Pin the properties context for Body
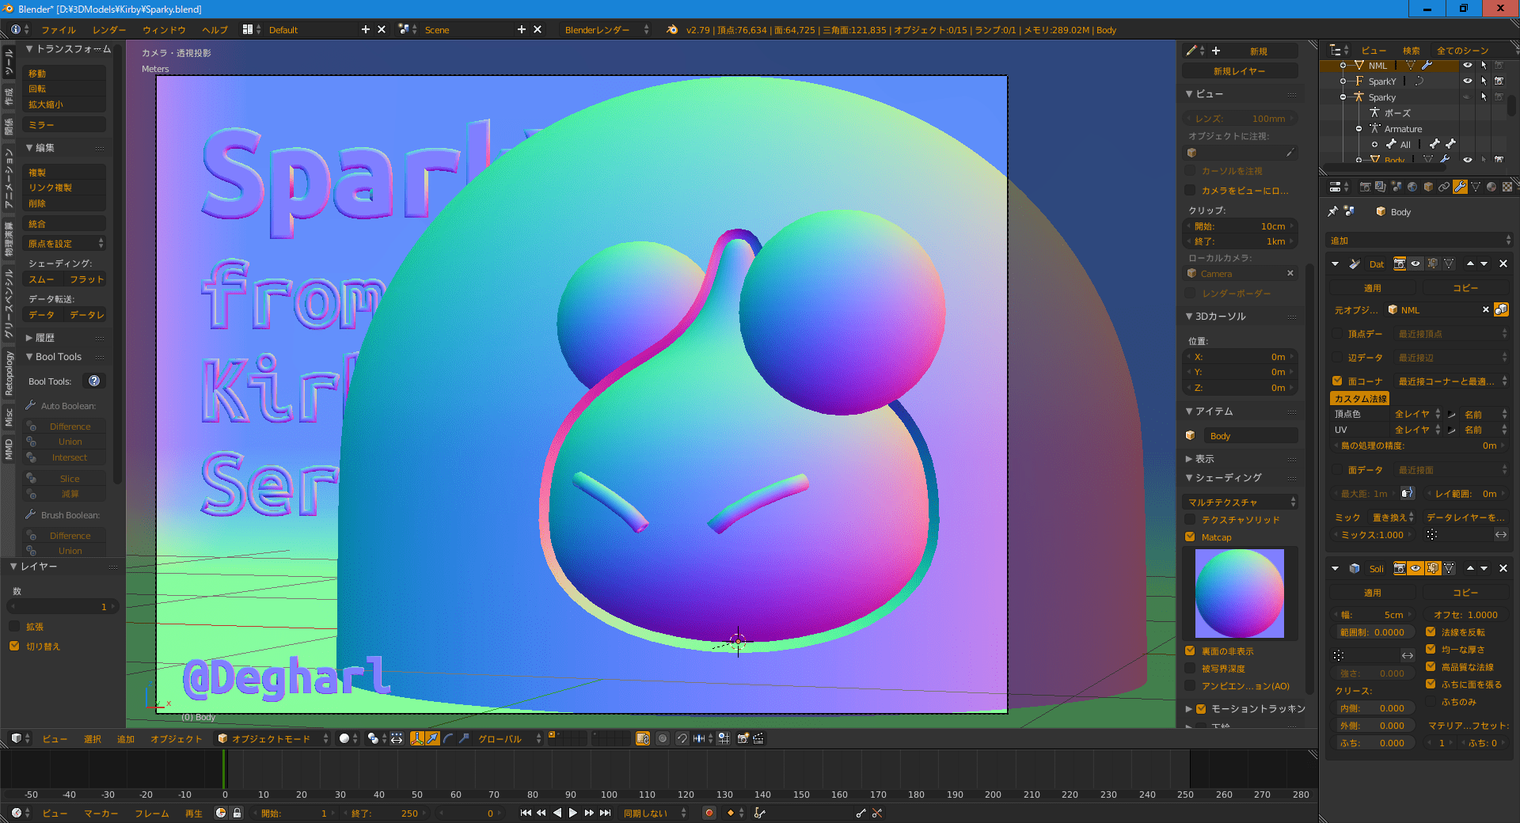1520x823 pixels. 1333,211
